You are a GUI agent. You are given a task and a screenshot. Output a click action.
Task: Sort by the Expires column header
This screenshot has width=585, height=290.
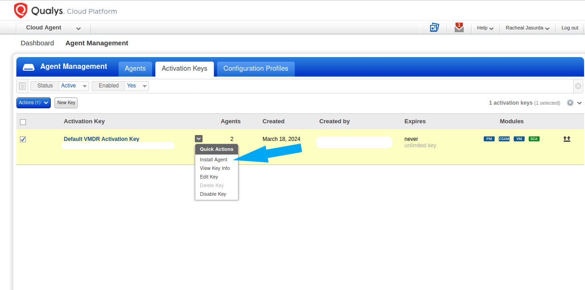415,121
